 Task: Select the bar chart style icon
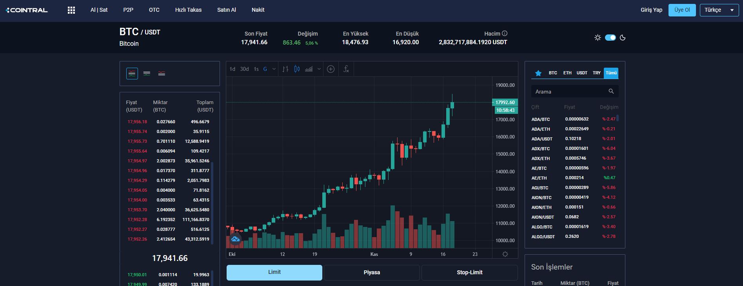pyautogui.click(x=285, y=69)
